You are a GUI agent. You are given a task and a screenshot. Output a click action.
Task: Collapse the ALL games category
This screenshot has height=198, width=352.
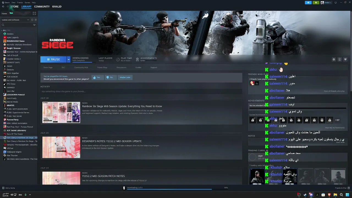(2, 30)
